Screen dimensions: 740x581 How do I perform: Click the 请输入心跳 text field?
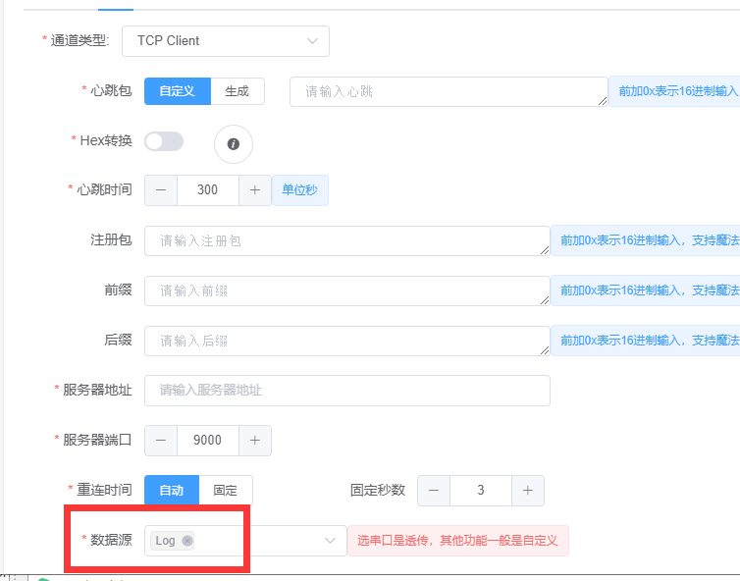click(x=448, y=91)
